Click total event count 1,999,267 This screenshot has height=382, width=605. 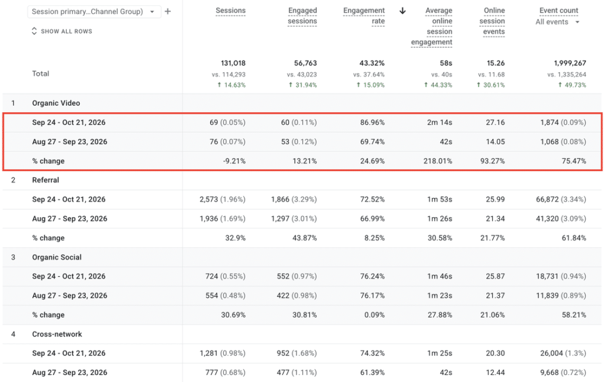coord(570,63)
